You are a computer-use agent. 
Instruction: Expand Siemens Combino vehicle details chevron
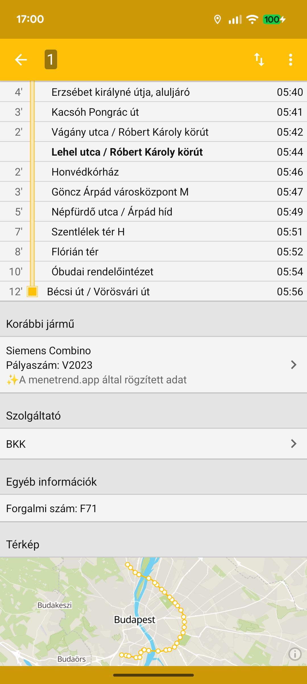tap(294, 365)
